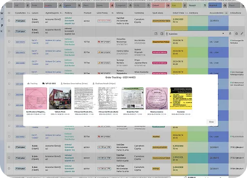Click the blue filter field in top toolbar
Screen dimensions: 247x178
coord(215,5)
